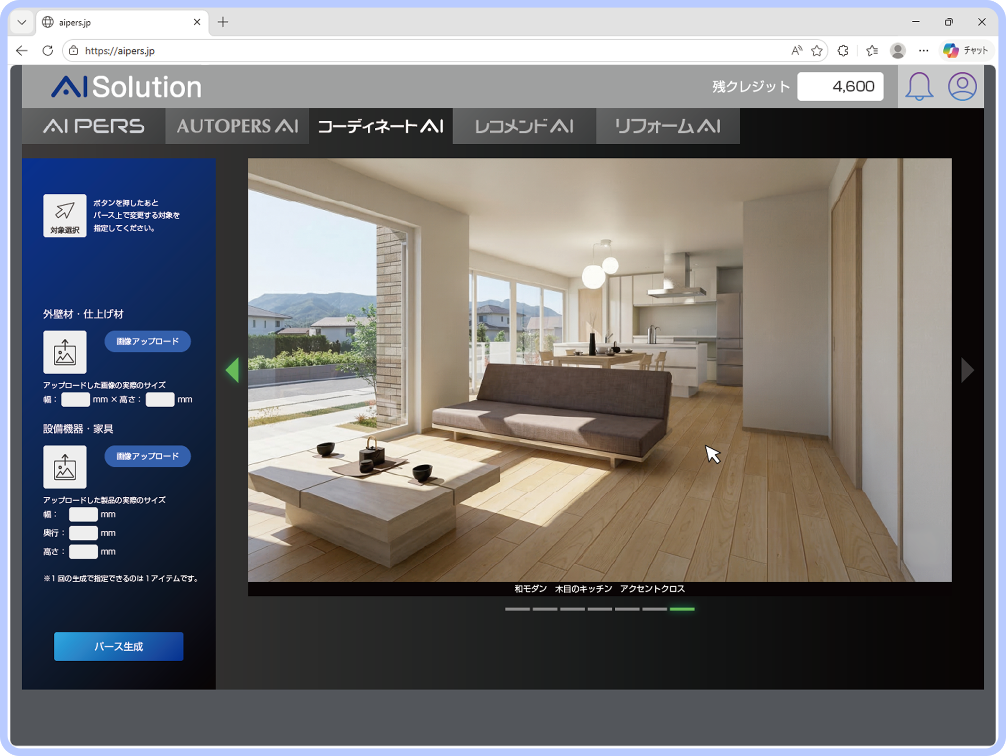The width and height of the screenshot is (1006, 756).
Task: Click the 外壁材・仕上げ材 image upload icon
Action: click(x=65, y=352)
